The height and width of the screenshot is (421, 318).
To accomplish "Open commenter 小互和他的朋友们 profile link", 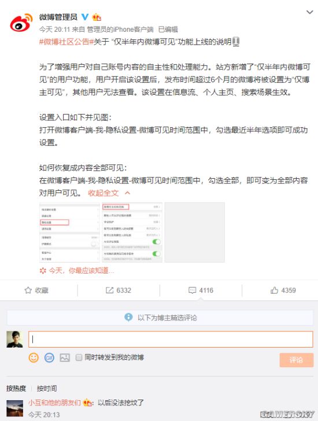I will pyautogui.click(x=54, y=402).
